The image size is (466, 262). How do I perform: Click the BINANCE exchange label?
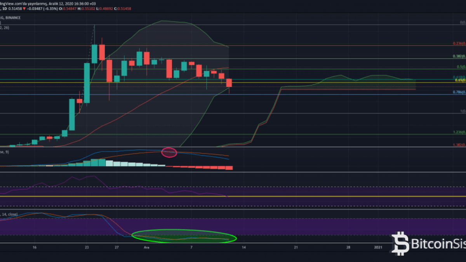tap(12, 17)
